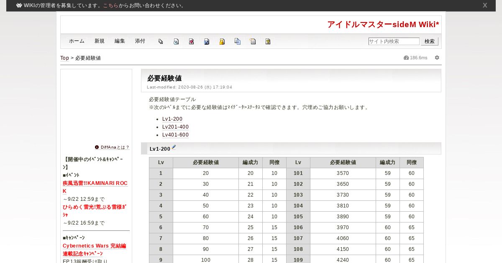
Task: Click the experience value 3650
Action: coord(343,184)
